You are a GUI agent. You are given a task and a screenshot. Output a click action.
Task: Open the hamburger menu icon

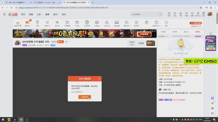[4, 14]
